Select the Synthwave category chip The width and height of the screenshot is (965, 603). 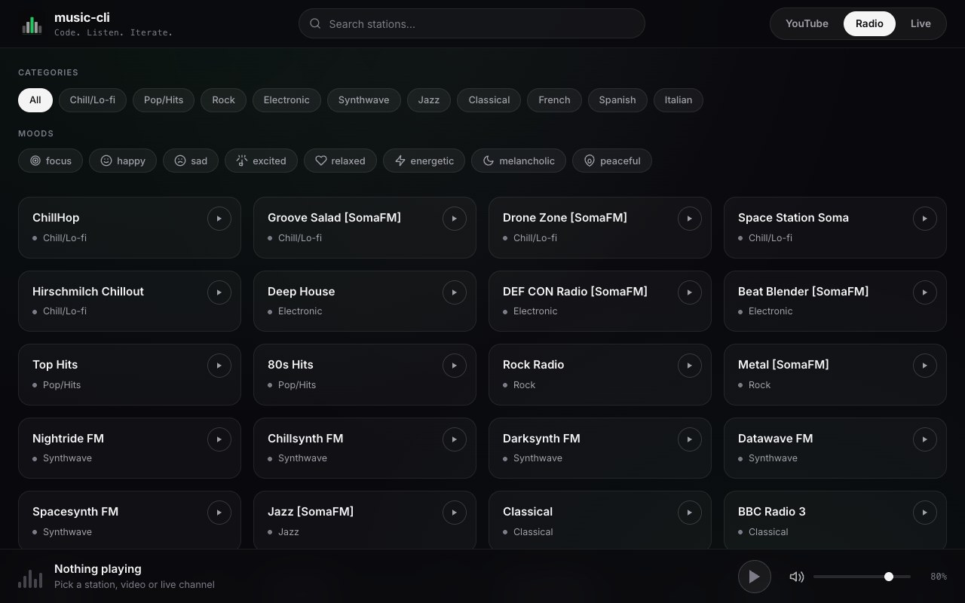click(364, 100)
